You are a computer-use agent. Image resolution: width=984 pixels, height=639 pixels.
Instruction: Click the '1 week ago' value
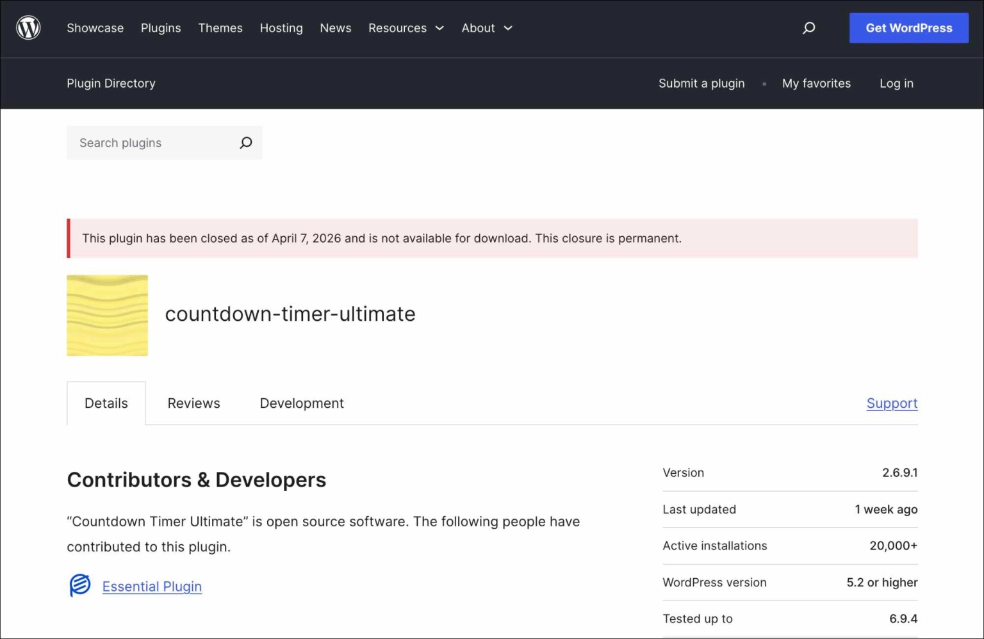pyautogui.click(x=886, y=509)
